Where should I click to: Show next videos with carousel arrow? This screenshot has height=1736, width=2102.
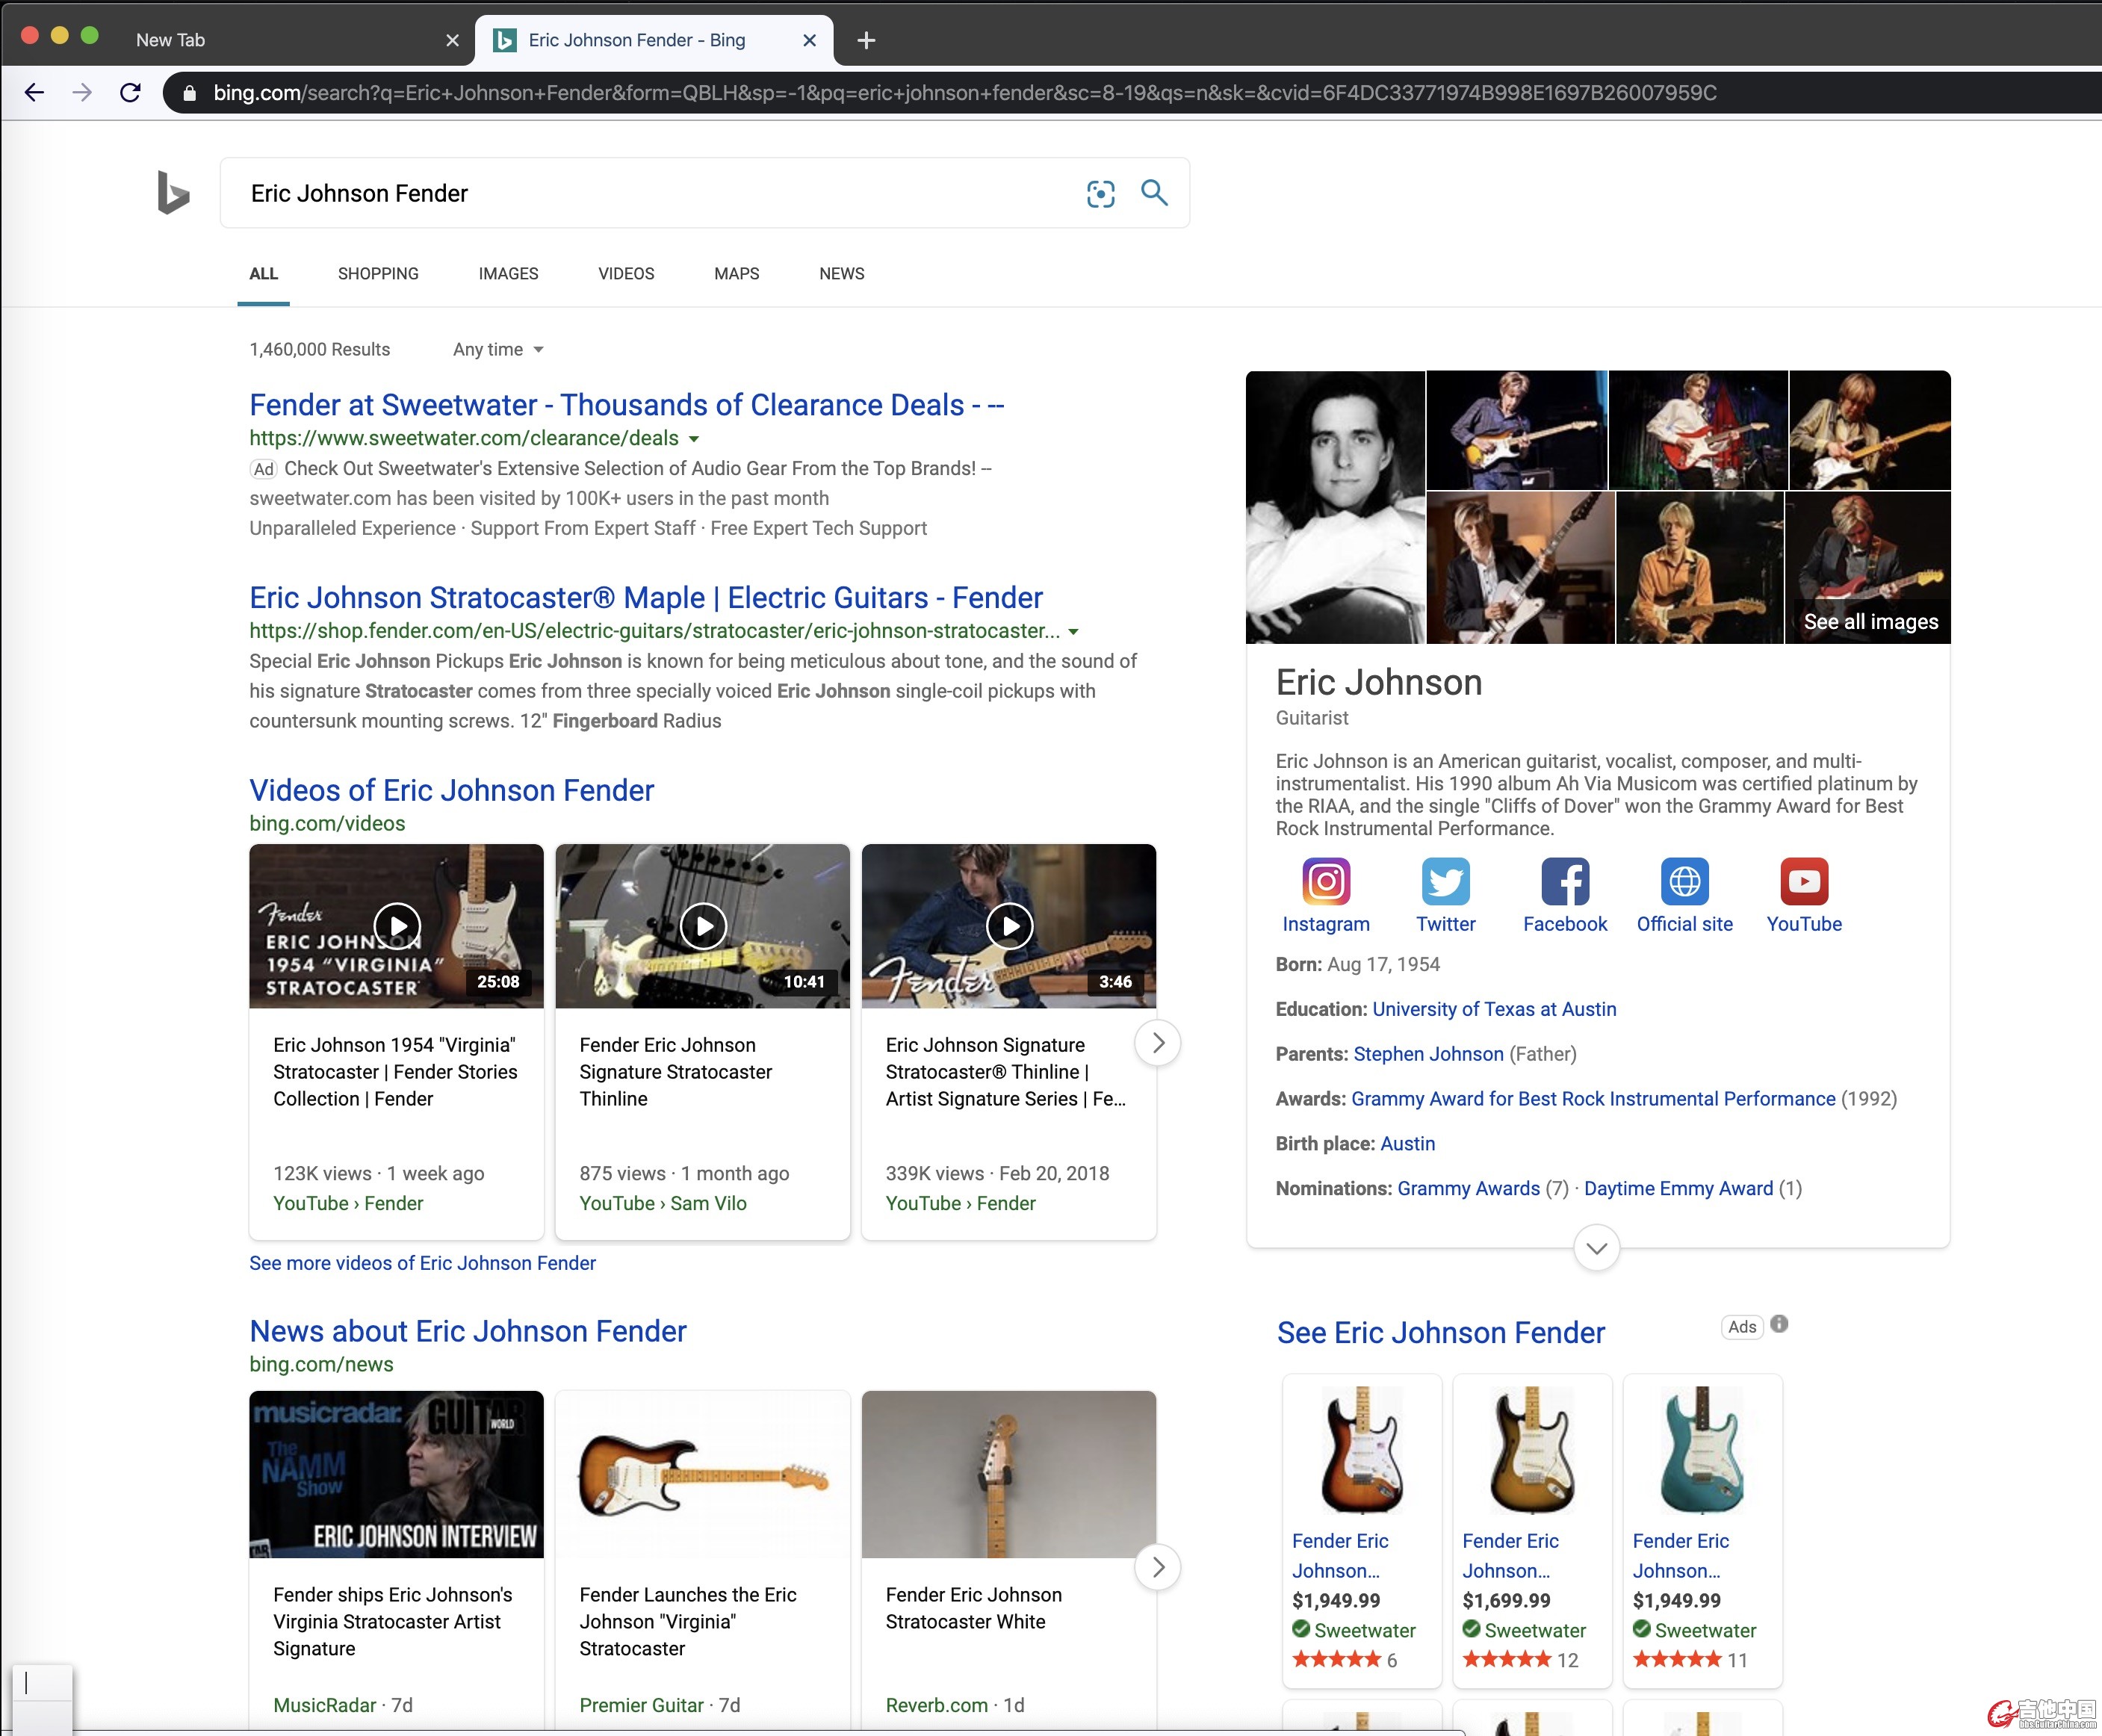[x=1158, y=1043]
